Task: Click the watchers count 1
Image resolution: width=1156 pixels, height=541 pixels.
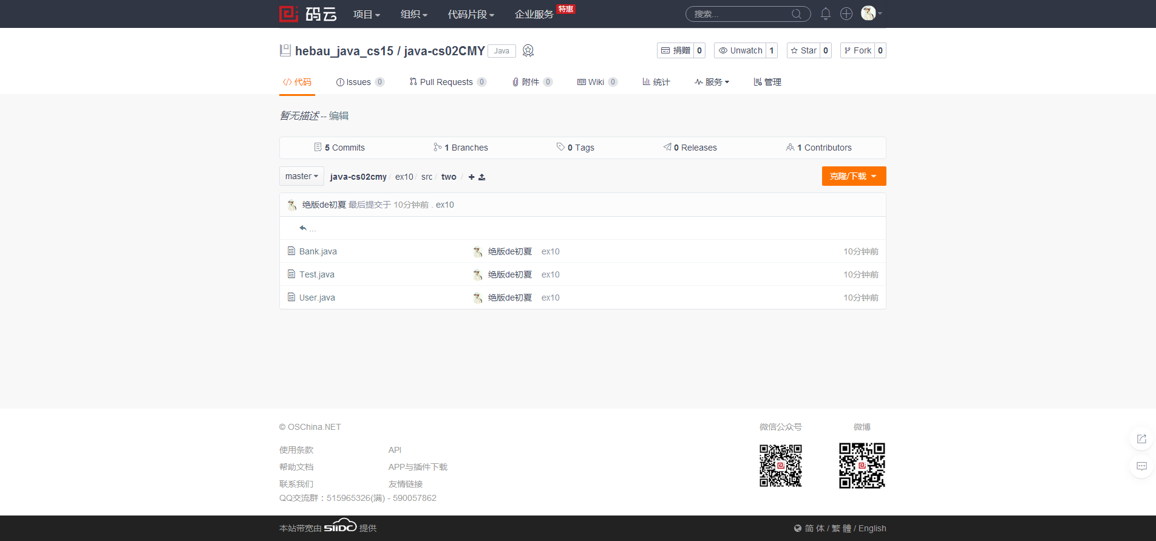Action: [772, 50]
